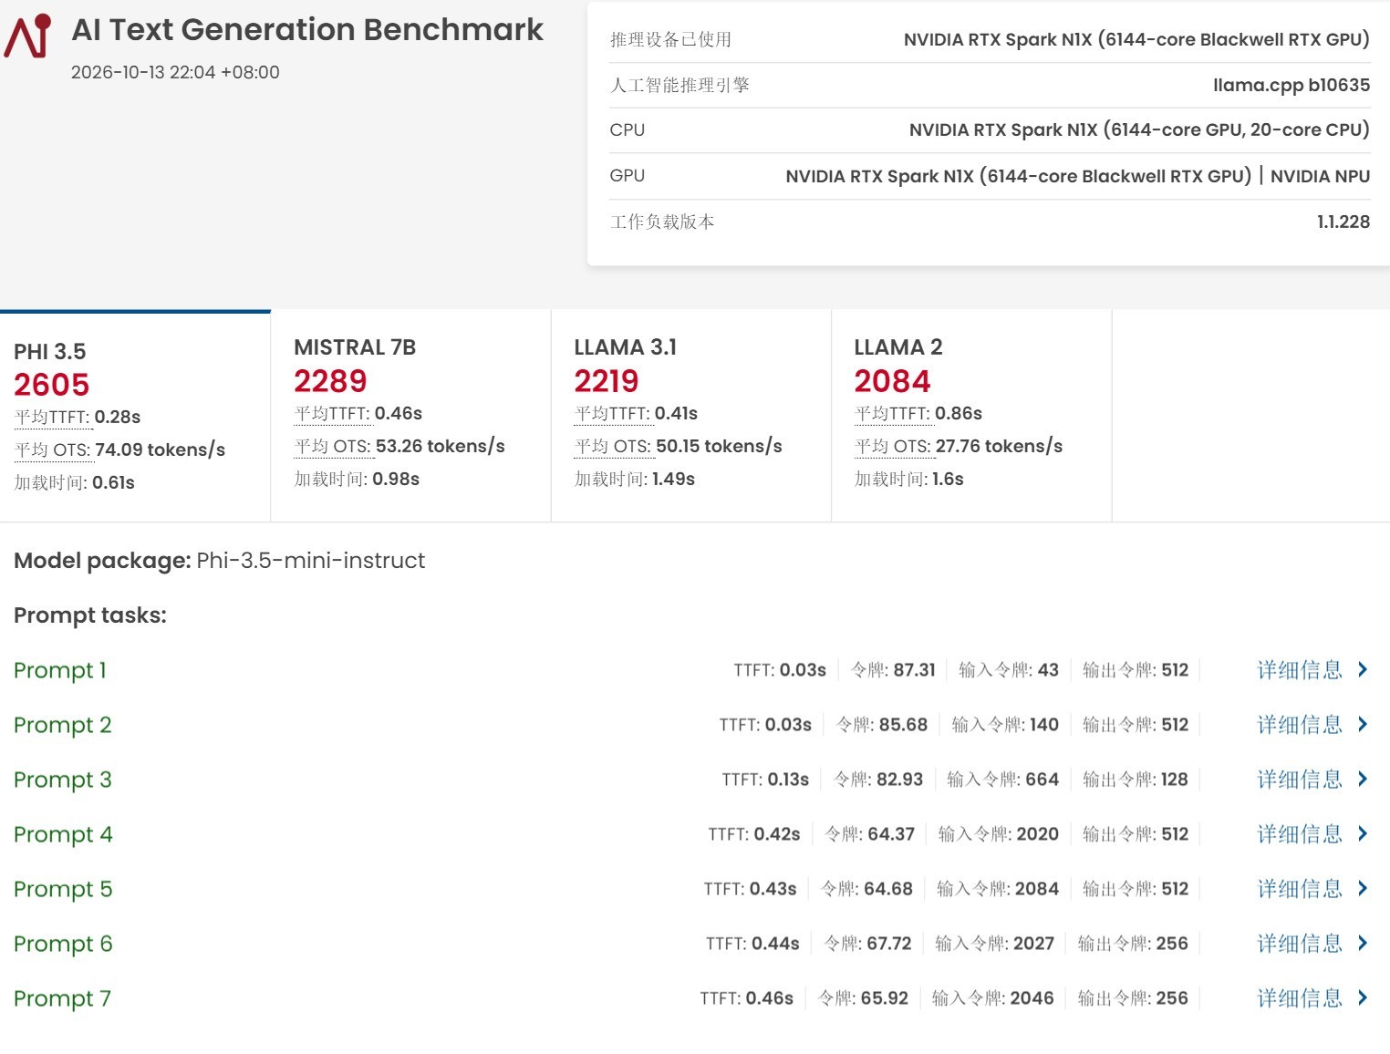Click 详细信息 text for Prompt 3
The image size is (1390, 1054).
1300,780
